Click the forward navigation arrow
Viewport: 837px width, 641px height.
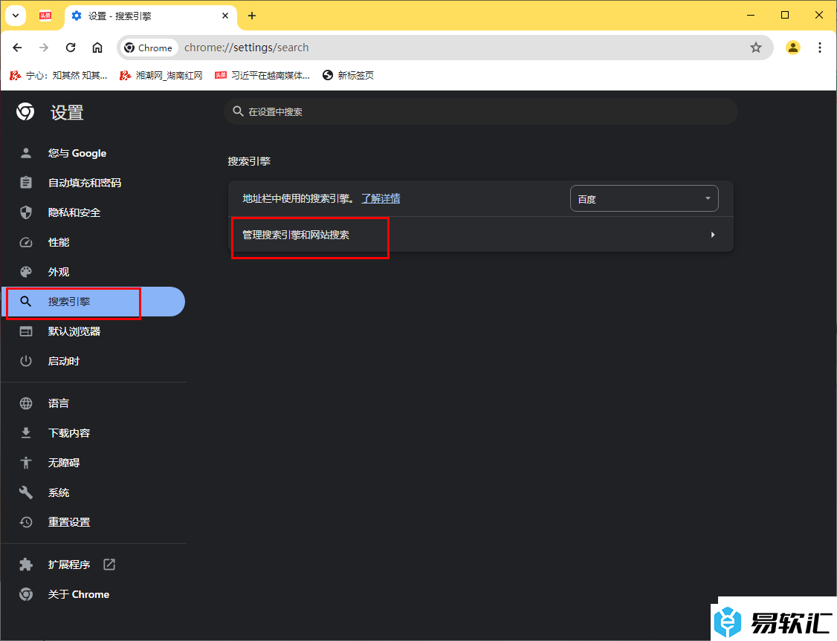pyautogui.click(x=44, y=48)
